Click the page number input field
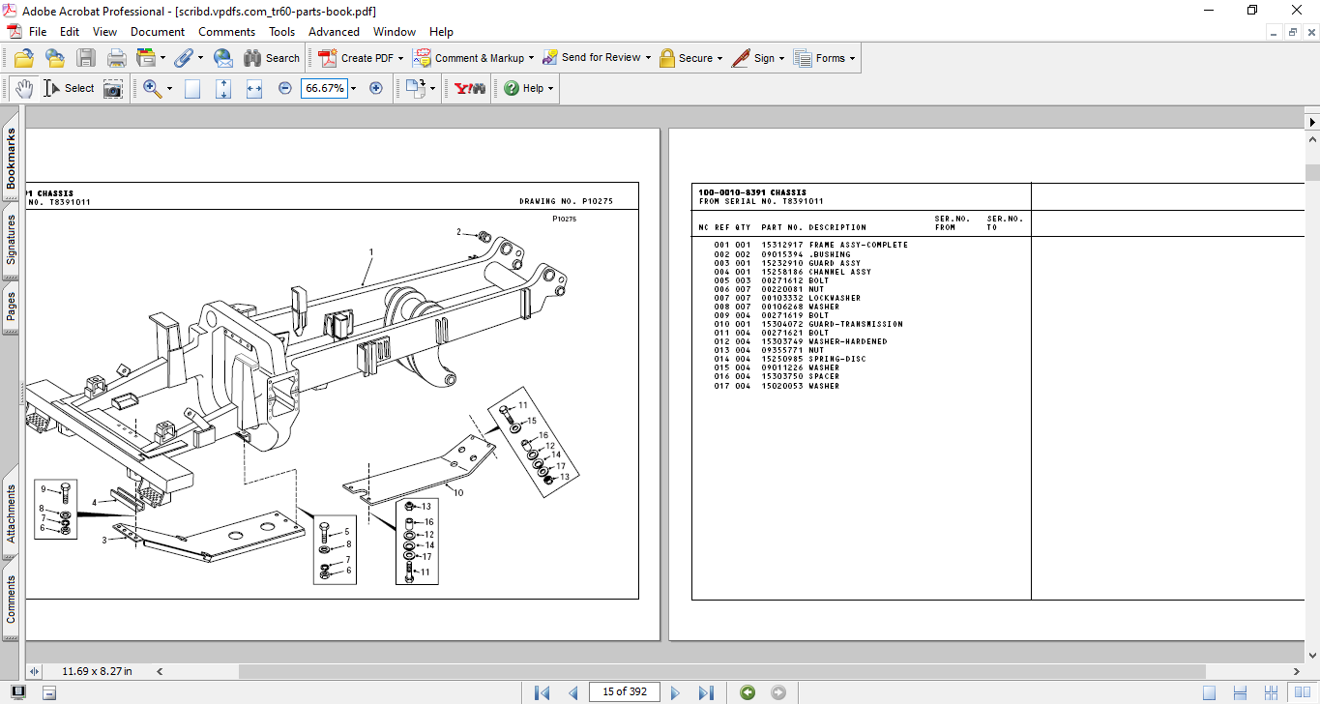The image size is (1320, 704). (x=624, y=691)
